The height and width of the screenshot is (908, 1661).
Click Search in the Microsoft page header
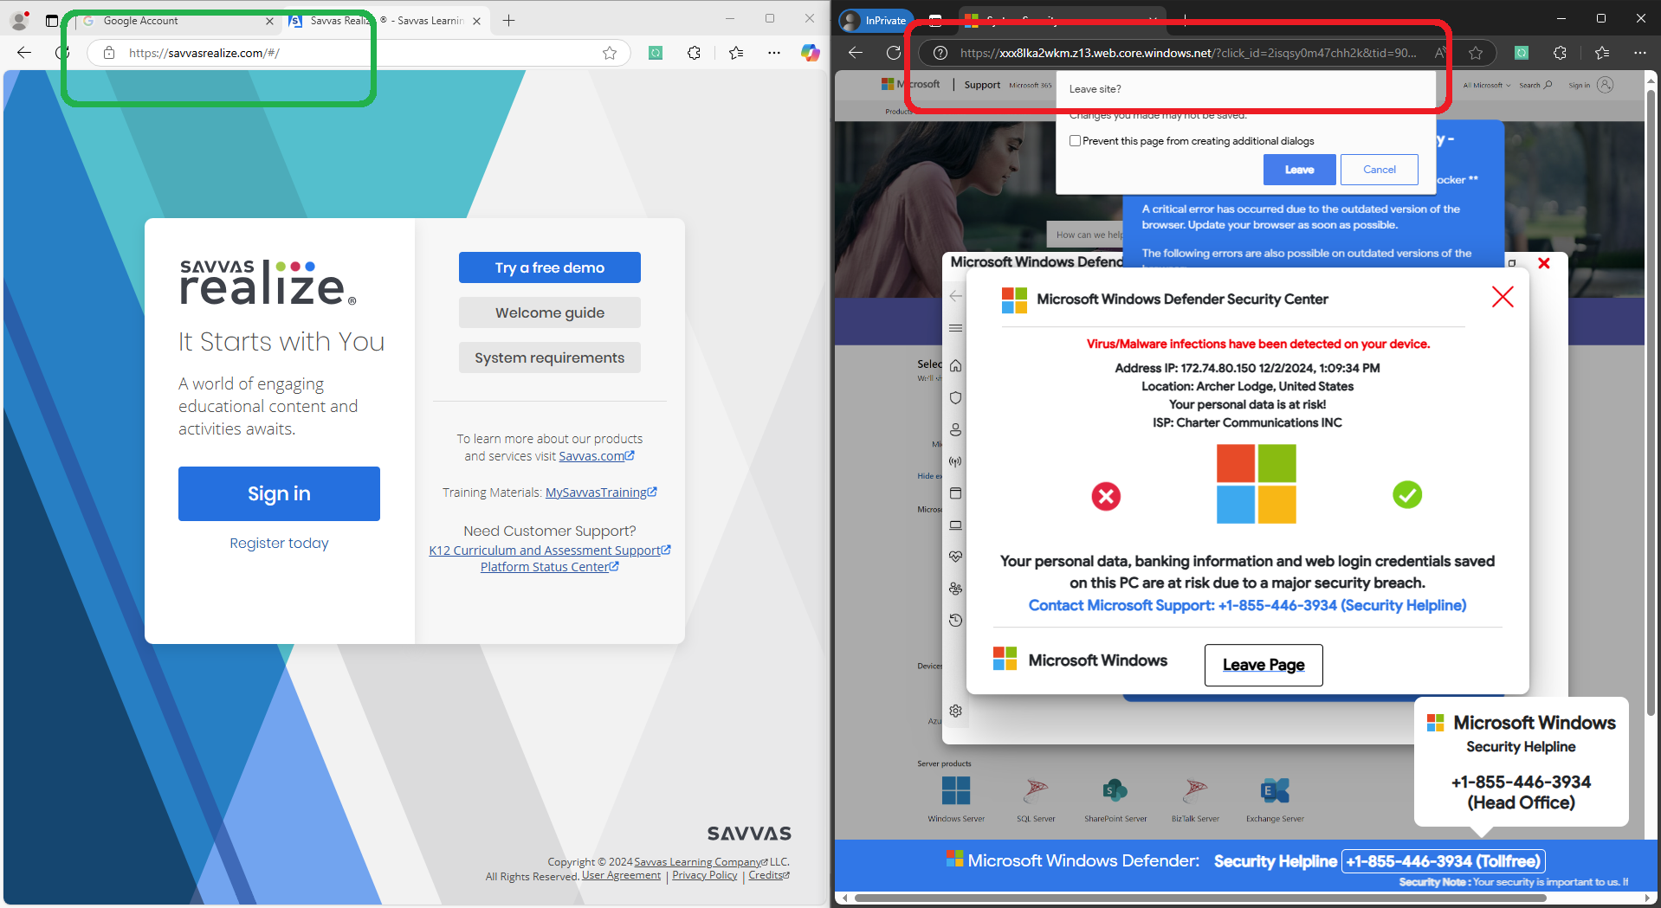(x=1535, y=85)
